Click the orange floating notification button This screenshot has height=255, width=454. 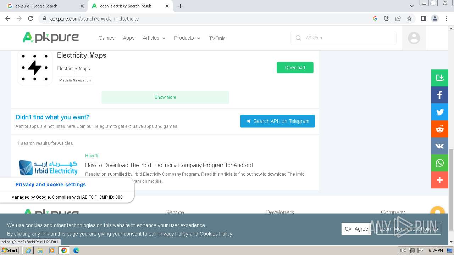click(x=437, y=210)
